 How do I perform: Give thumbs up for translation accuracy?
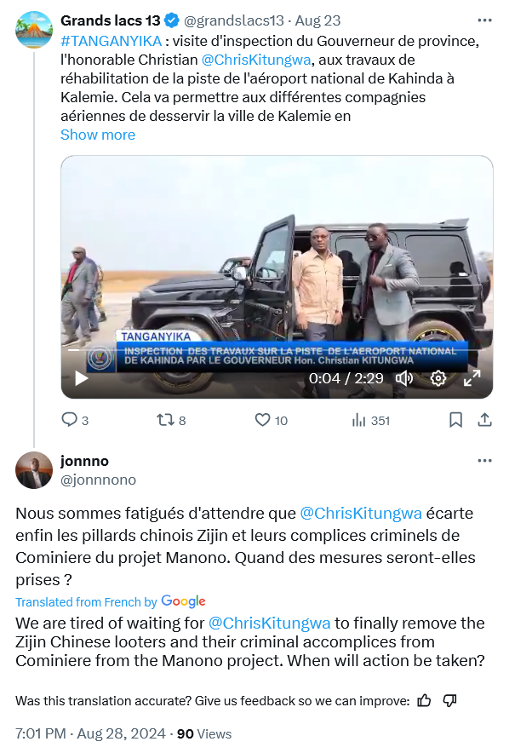[x=424, y=701]
